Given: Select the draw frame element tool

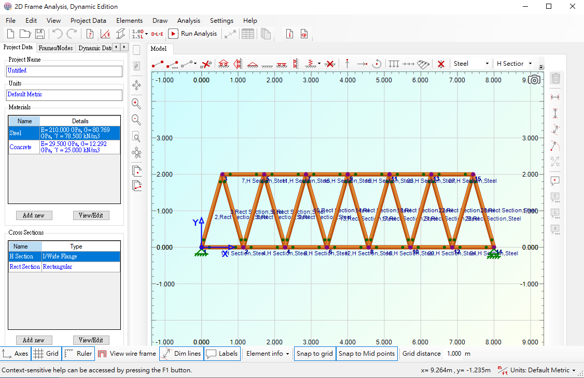Looking at the screenshot, I should pyautogui.click(x=158, y=64).
